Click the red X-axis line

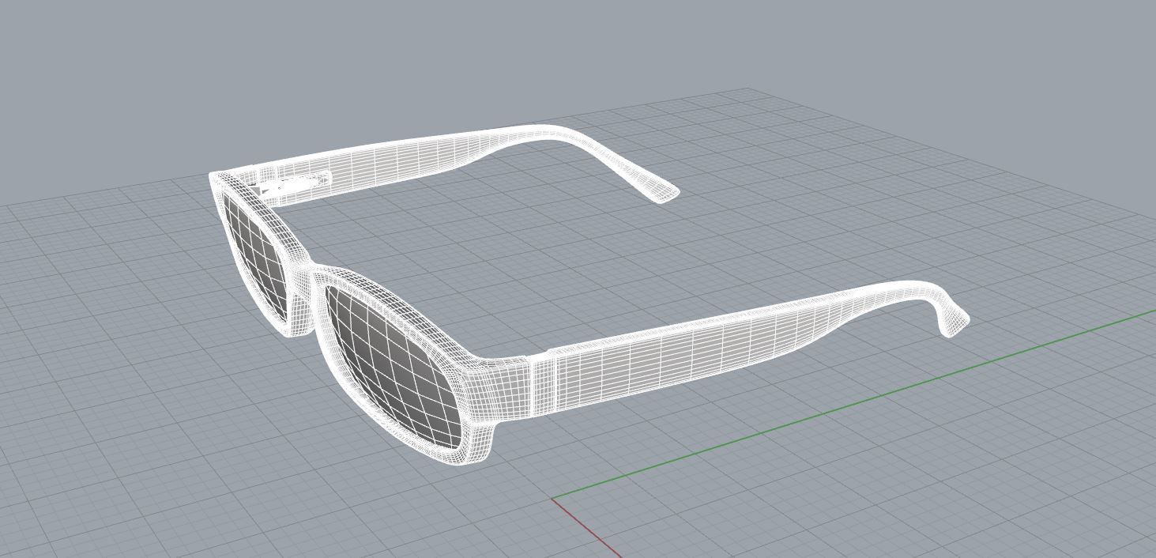click(586, 529)
